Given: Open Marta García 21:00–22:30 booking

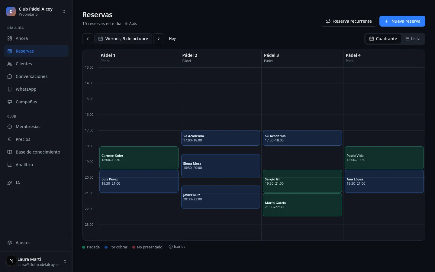Looking at the screenshot, I should pyautogui.click(x=302, y=205).
